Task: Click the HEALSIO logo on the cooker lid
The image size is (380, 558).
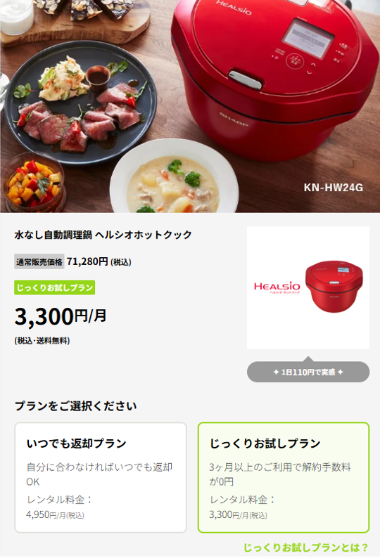Action: tap(234, 8)
